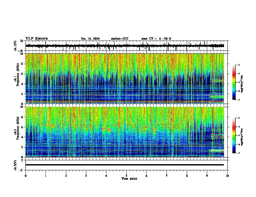The image size is (256, 197).
Task: Click the '10' time axis tick label
Action: (227, 176)
